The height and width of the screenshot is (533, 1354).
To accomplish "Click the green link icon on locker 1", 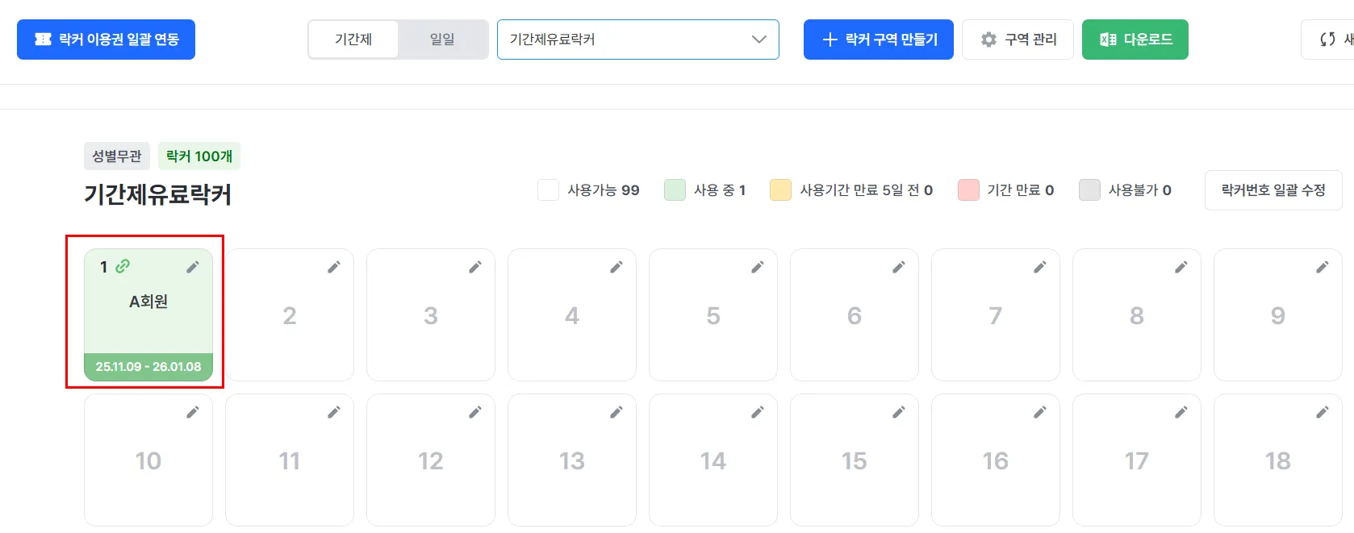I will coord(123,266).
